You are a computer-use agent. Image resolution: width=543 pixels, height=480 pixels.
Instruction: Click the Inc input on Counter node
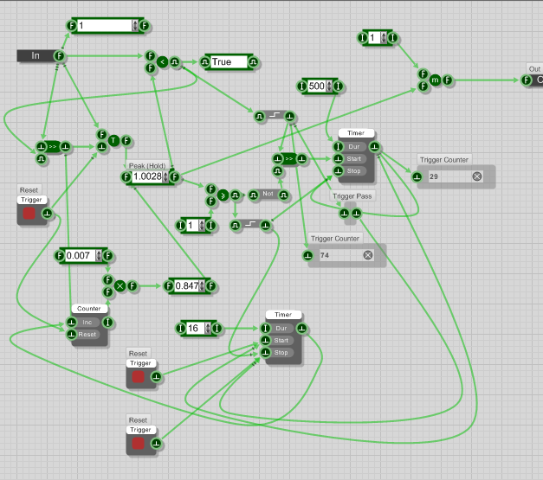point(87,323)
